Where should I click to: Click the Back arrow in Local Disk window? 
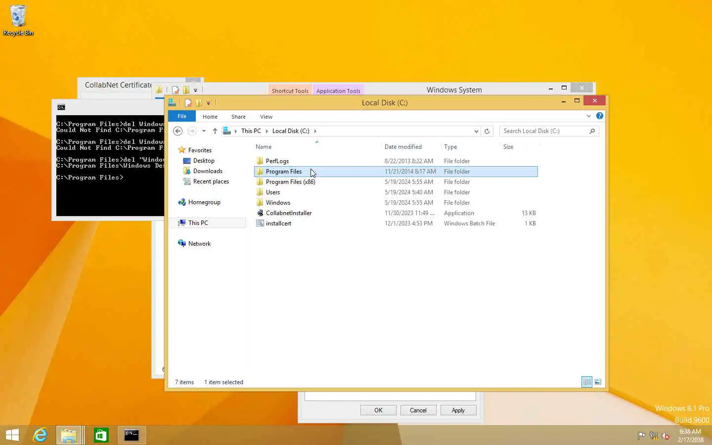point(178,131)
